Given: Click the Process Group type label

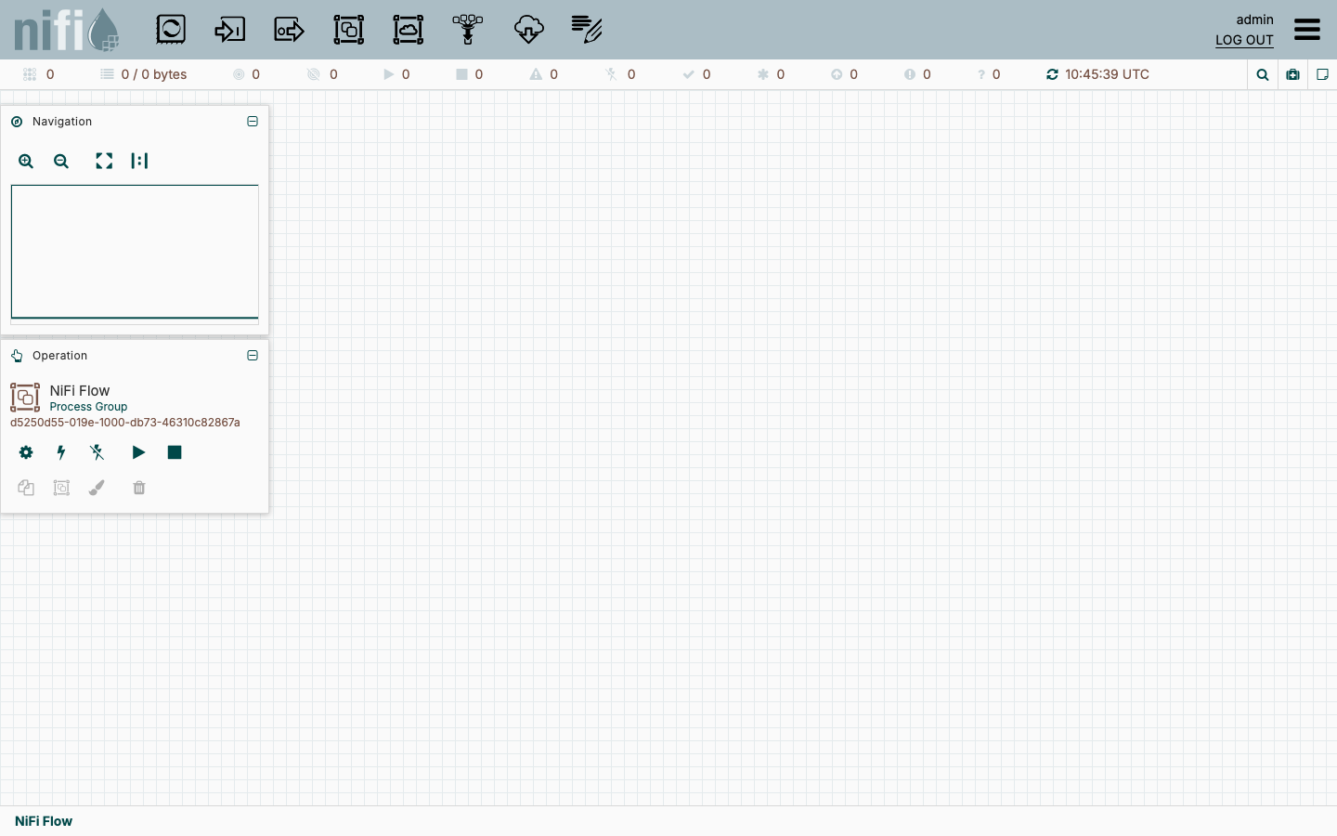Looking at the screenshot, I should click(88, 407).
